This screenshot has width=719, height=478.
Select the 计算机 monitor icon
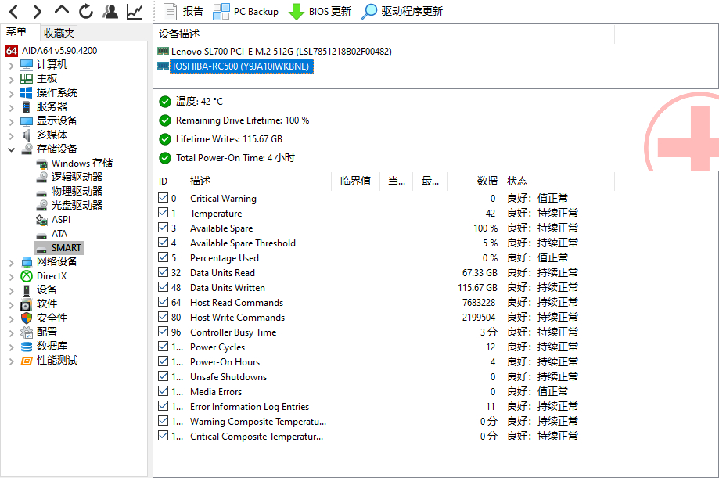[27, 65]
